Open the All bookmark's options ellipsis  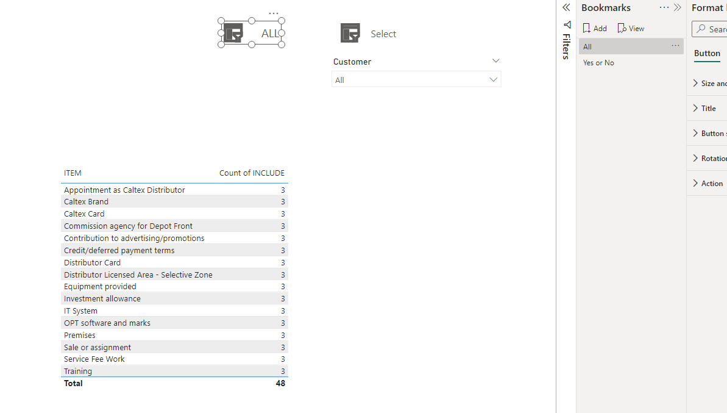click(x=676, y=46)
